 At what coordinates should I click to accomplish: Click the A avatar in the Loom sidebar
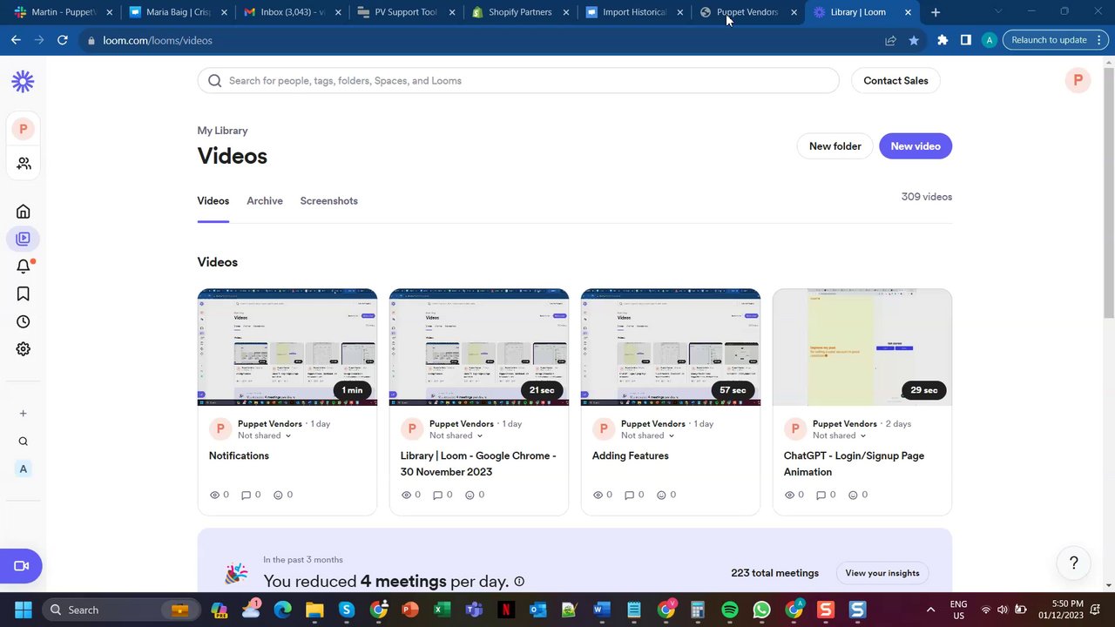click(24, 469)
